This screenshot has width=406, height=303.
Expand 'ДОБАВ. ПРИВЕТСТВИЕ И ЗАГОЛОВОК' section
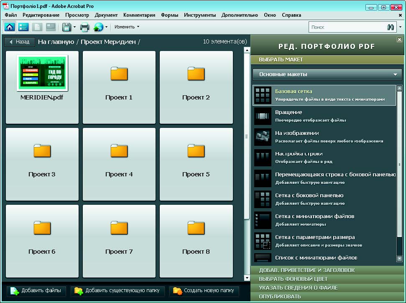327,270
